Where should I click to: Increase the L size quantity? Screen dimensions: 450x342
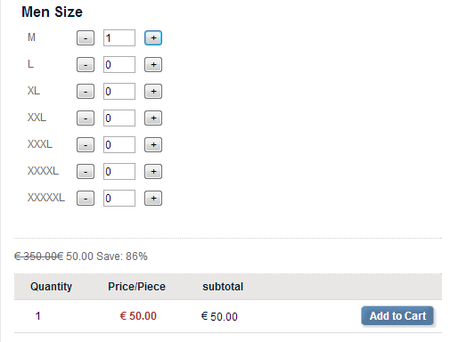point(153,65)
